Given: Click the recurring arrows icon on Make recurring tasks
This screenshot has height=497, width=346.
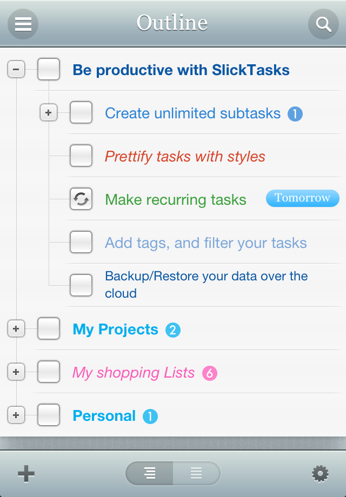Looking at the screenshot, I should [81, 199].
